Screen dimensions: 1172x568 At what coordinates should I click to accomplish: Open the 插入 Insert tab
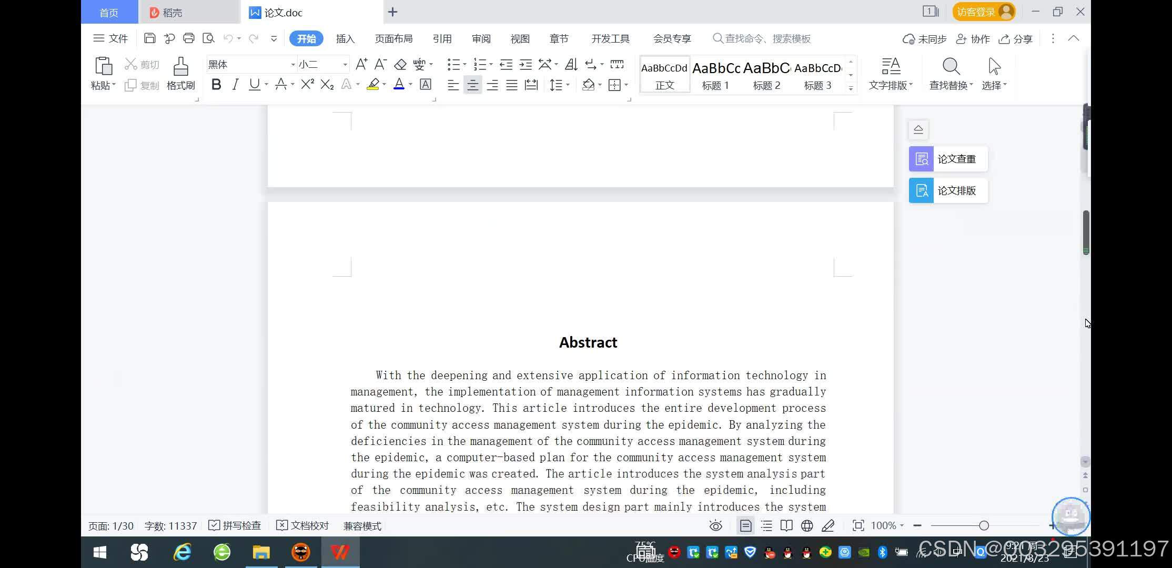tap(345, 39)
